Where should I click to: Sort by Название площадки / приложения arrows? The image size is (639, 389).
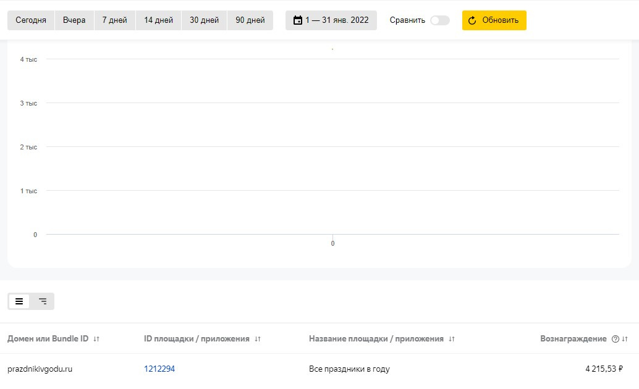(x=452, y=339)
